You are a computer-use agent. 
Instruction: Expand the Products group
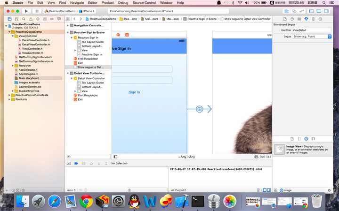tap(9, 99)
